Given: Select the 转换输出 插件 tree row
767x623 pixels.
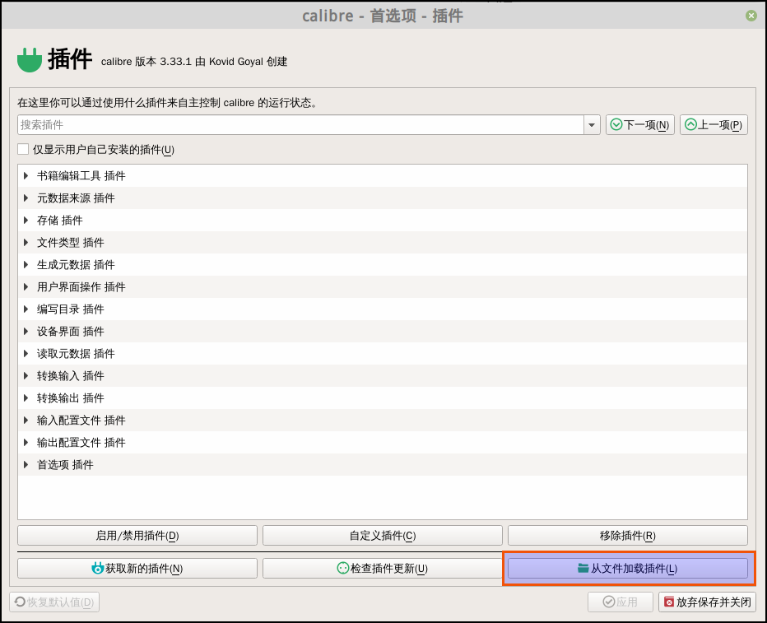Looking at the screenshot, I should pos(71,398).
